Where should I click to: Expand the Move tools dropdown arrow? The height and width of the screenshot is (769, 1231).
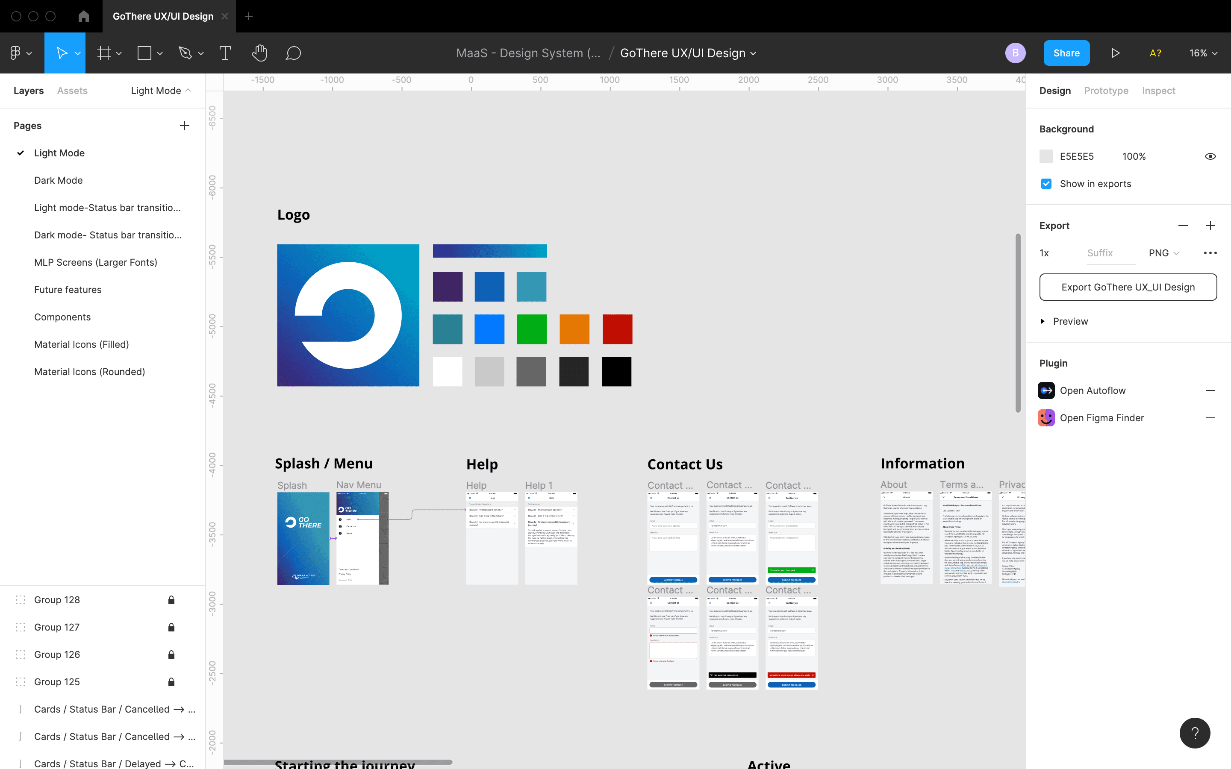click(x=78, y=53)
